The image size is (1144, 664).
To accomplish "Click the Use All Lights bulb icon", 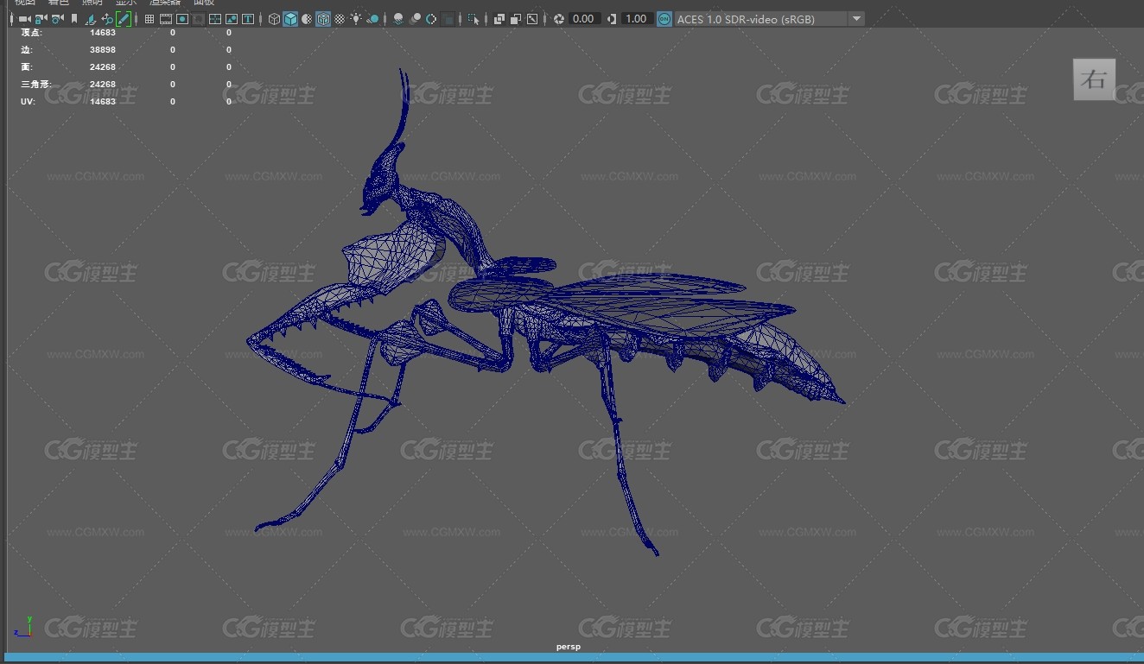I will [x=356, y=18].
